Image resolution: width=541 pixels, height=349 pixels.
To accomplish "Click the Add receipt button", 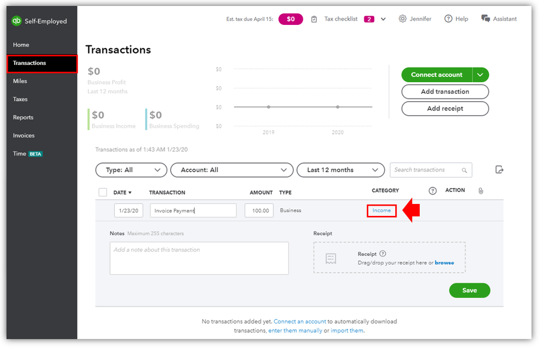I will 445,108.
